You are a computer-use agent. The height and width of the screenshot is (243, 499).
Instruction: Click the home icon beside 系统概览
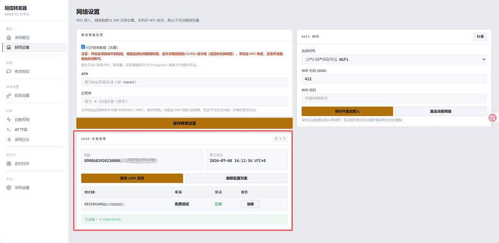(x=9, y=38)
